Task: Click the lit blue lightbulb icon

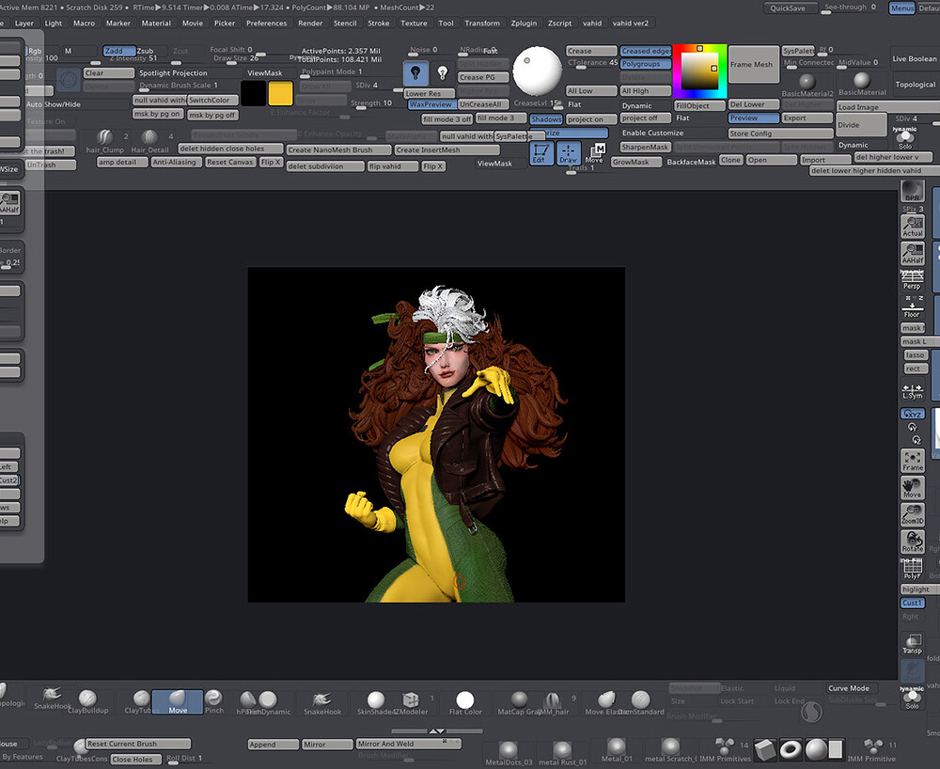Action: coord(415,73)
